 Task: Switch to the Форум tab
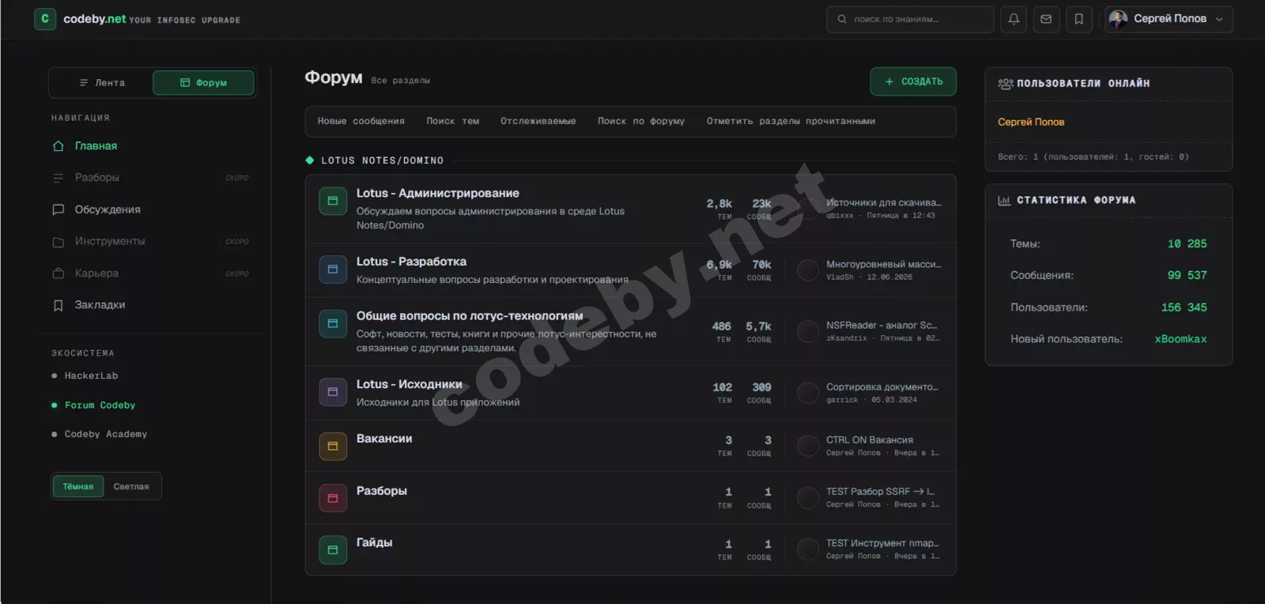click(x=203, y=83)
